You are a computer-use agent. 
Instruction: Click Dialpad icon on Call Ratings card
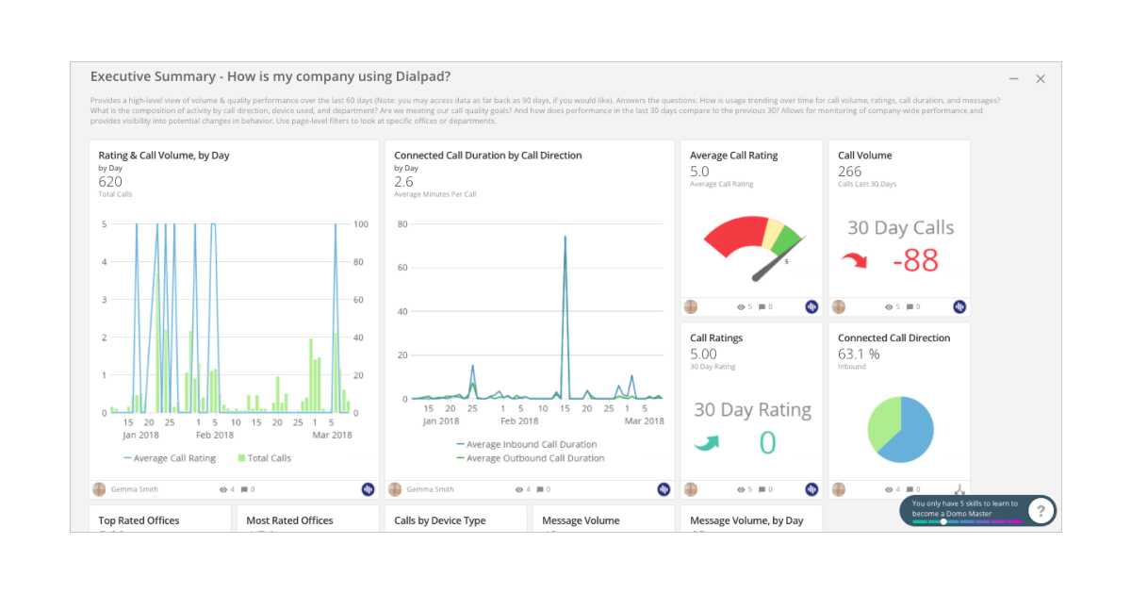point(811,489)
